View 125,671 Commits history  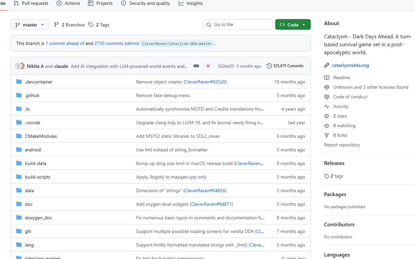pyautogui.click(x=285, y=66)
